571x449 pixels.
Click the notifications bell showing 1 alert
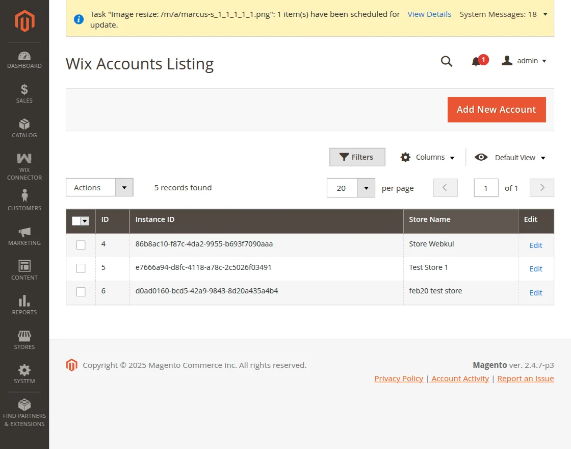point(477,61)
